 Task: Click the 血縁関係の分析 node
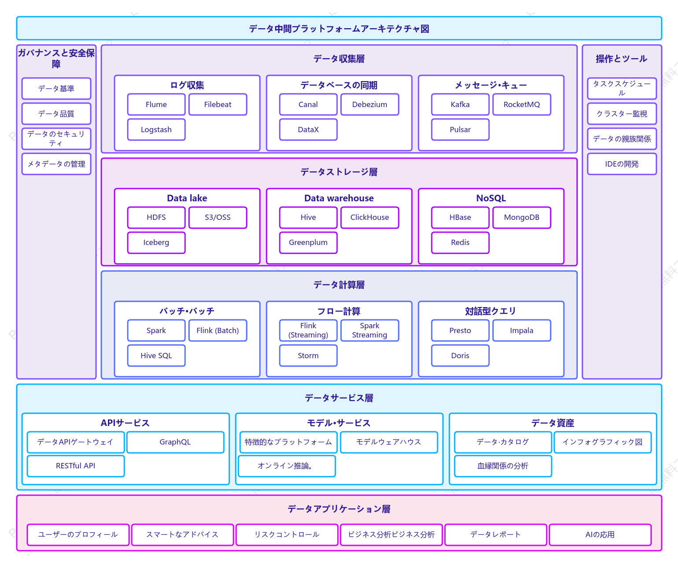tap(503, 466)
